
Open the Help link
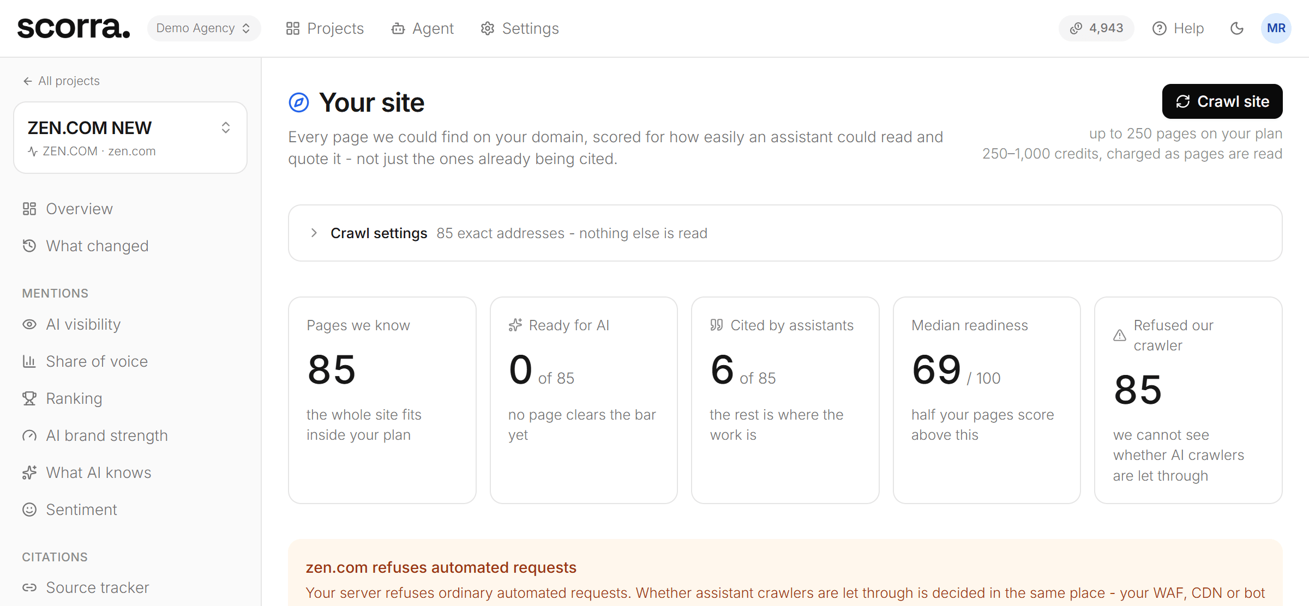point(1178,28)
